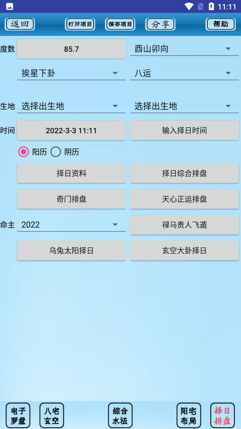Open 打开项目 to load a project
Screen dimensions: 241x429
80,24
